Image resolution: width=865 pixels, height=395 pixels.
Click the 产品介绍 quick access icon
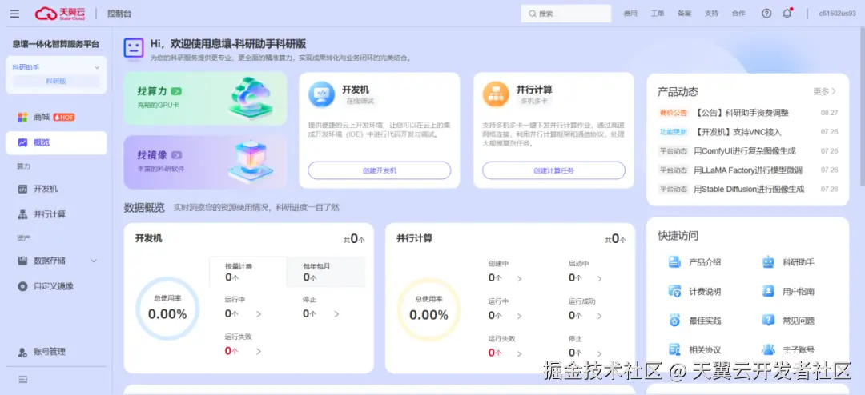(x=674, y=262)
